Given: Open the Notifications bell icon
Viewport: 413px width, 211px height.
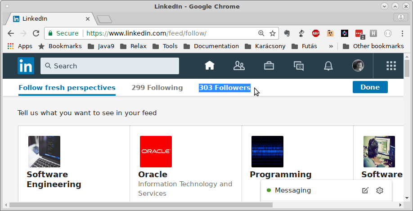Looking at the screenshot, I should [328, 66].
